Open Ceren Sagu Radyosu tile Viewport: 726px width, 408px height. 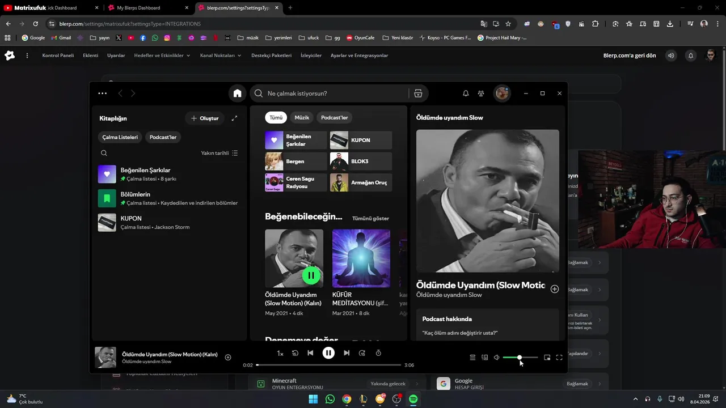click(296, 182)
